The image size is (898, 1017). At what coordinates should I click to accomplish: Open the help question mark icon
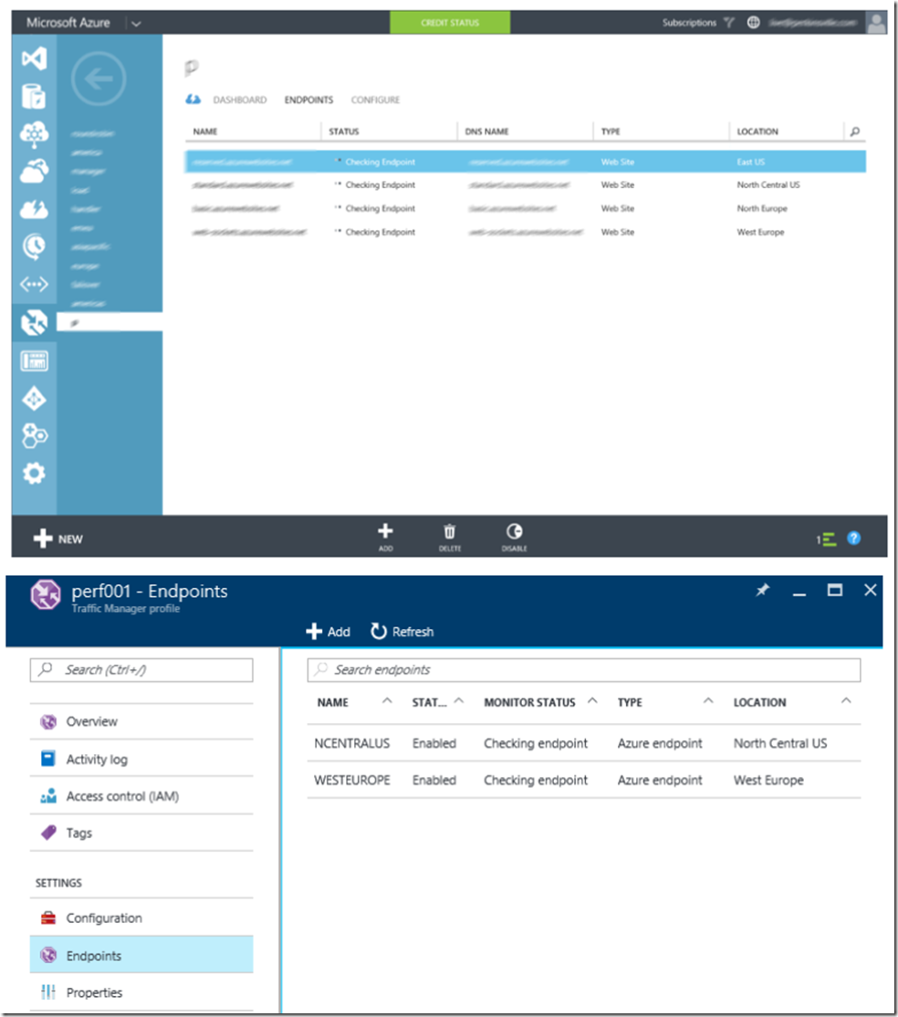854,539
